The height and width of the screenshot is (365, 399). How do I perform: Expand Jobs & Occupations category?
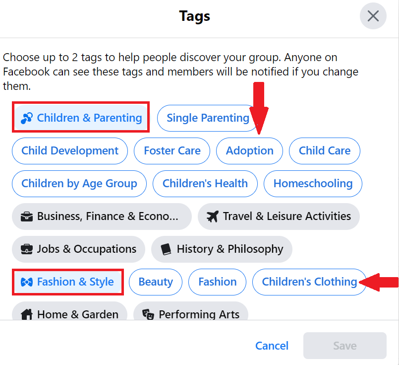[x=78, y=249]
